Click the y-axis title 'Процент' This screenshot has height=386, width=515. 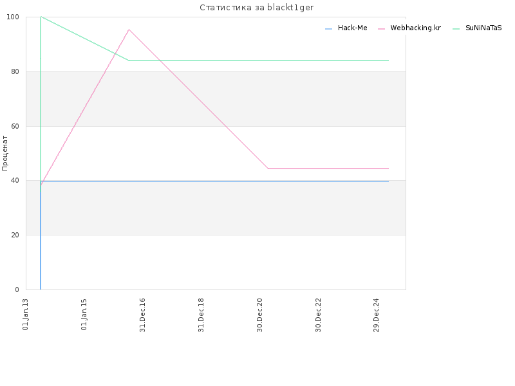tap(5, 153)
